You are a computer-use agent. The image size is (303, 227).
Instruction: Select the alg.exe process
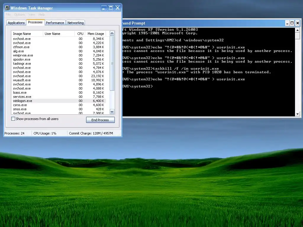pyautogui.click(x=59, y=51)
